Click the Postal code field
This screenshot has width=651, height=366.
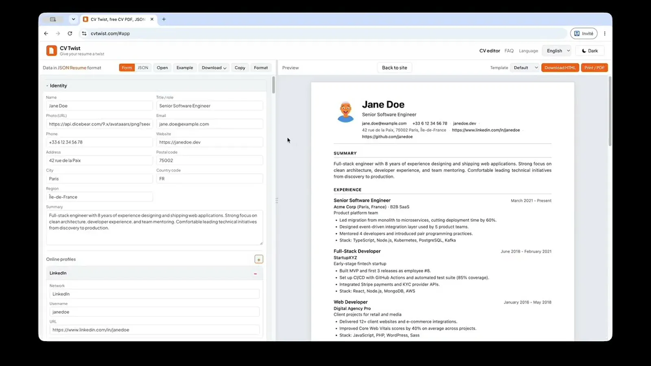210,161
